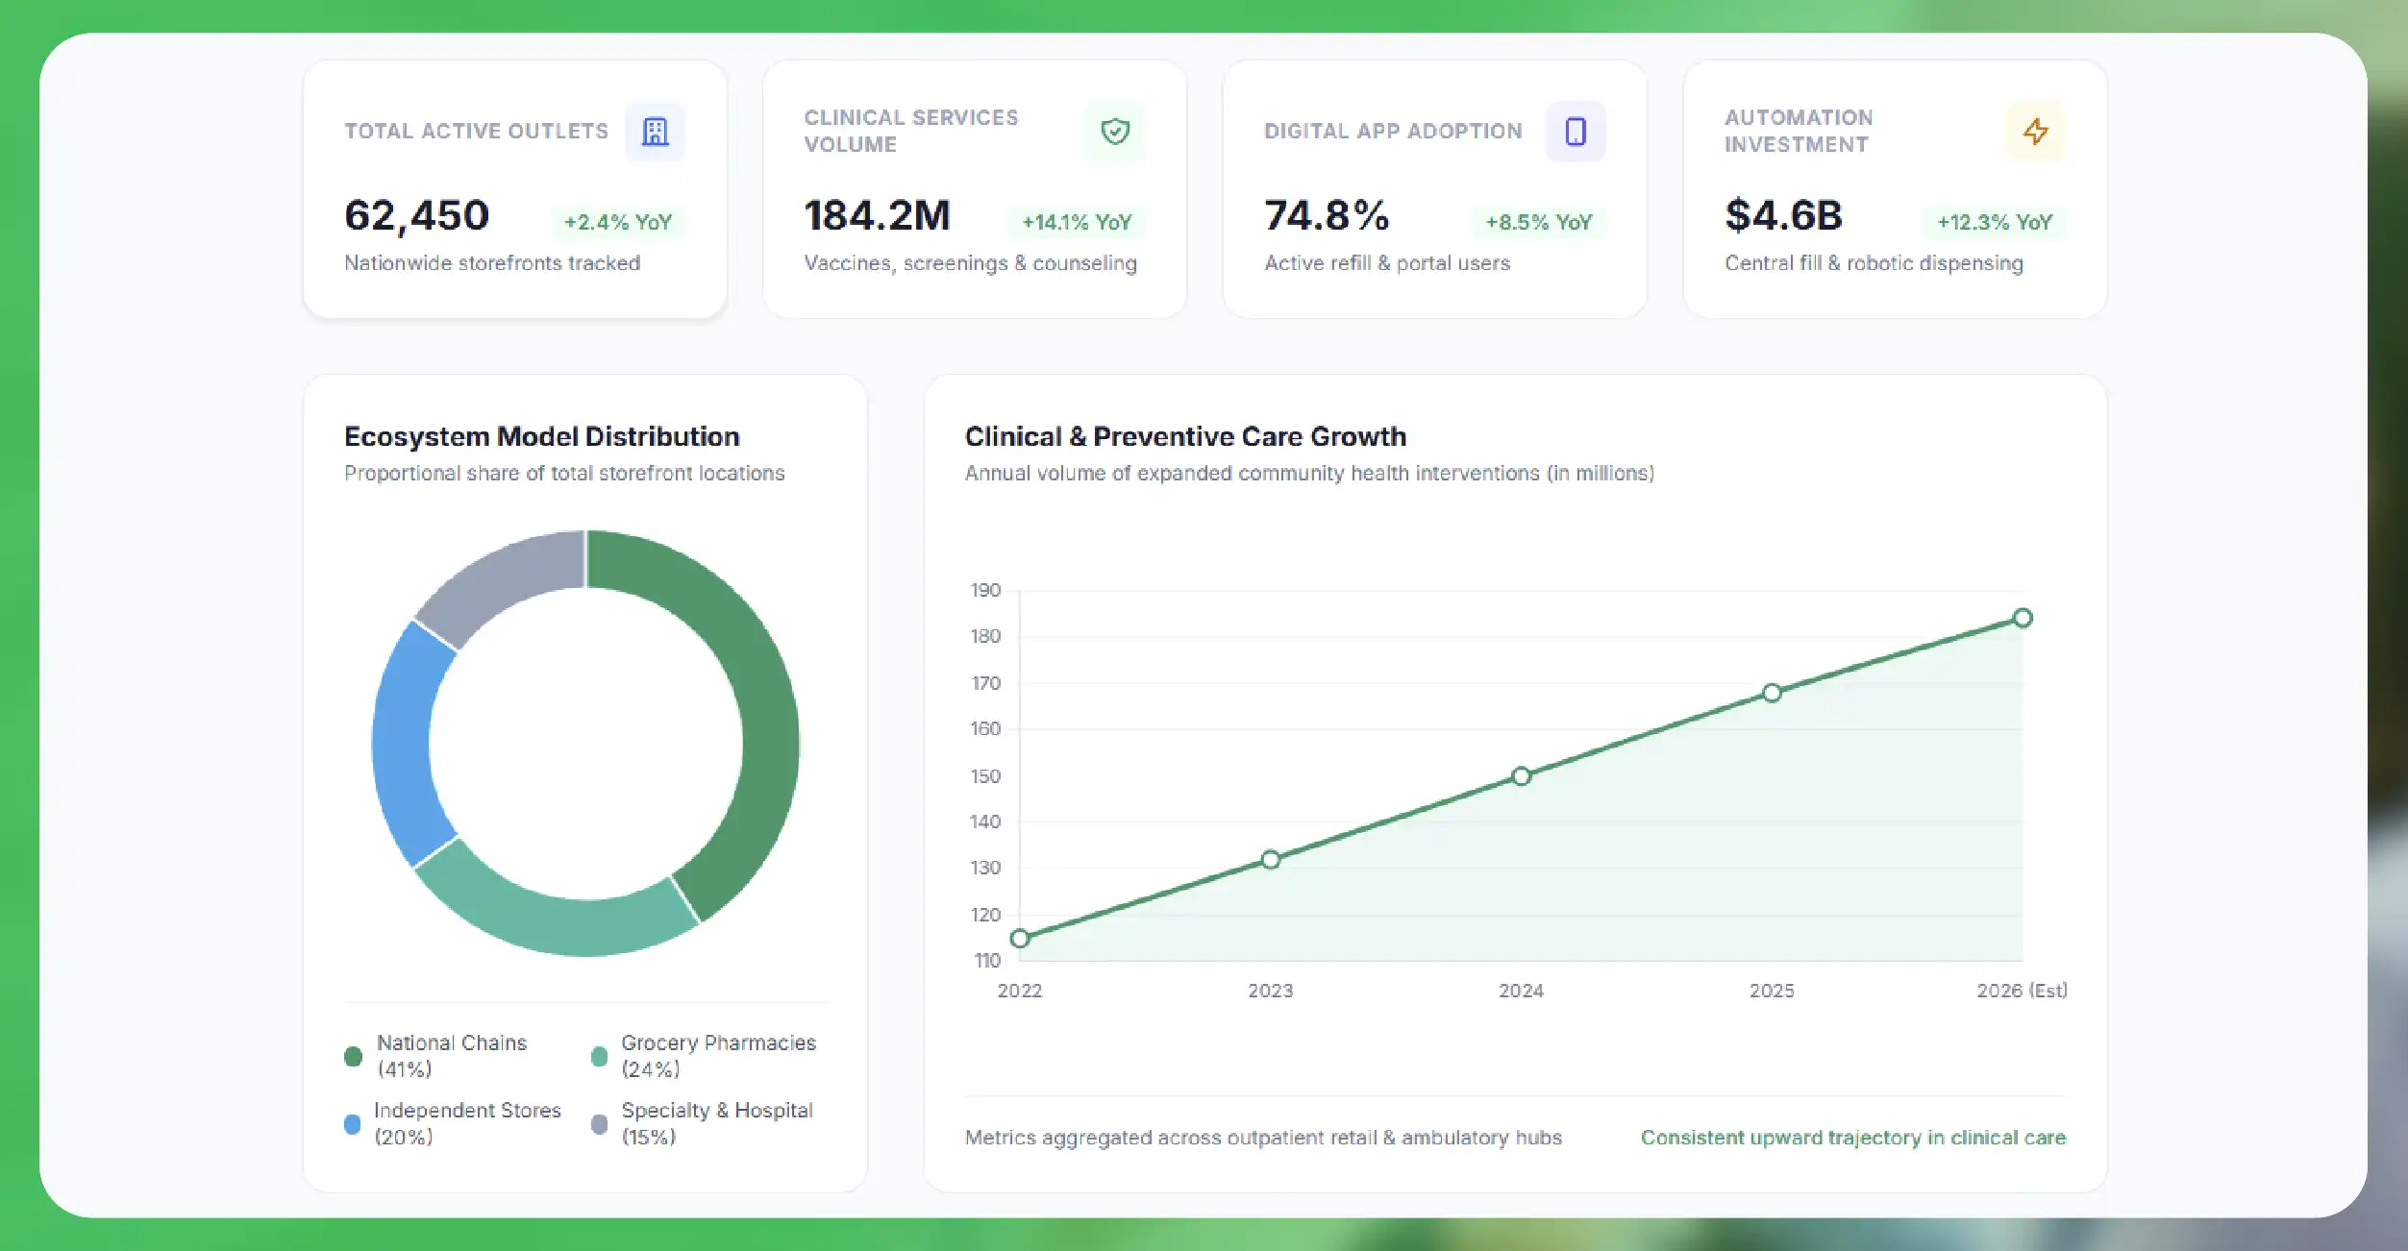
Task: Select the 2022 data point on the line chart
Action: coord(1020,939)
